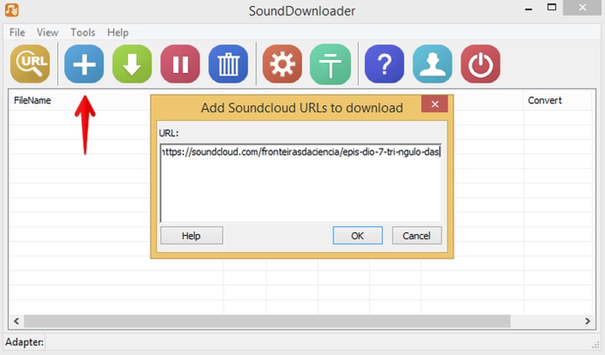This screenshot has width=605, height=355.
Task: Click Help in the URL dialog
Action: coord(191,235)
